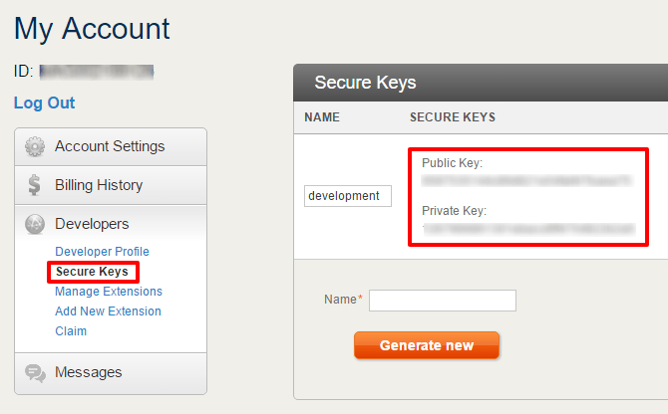Click the blurred Private Key value

coord(527,228)
